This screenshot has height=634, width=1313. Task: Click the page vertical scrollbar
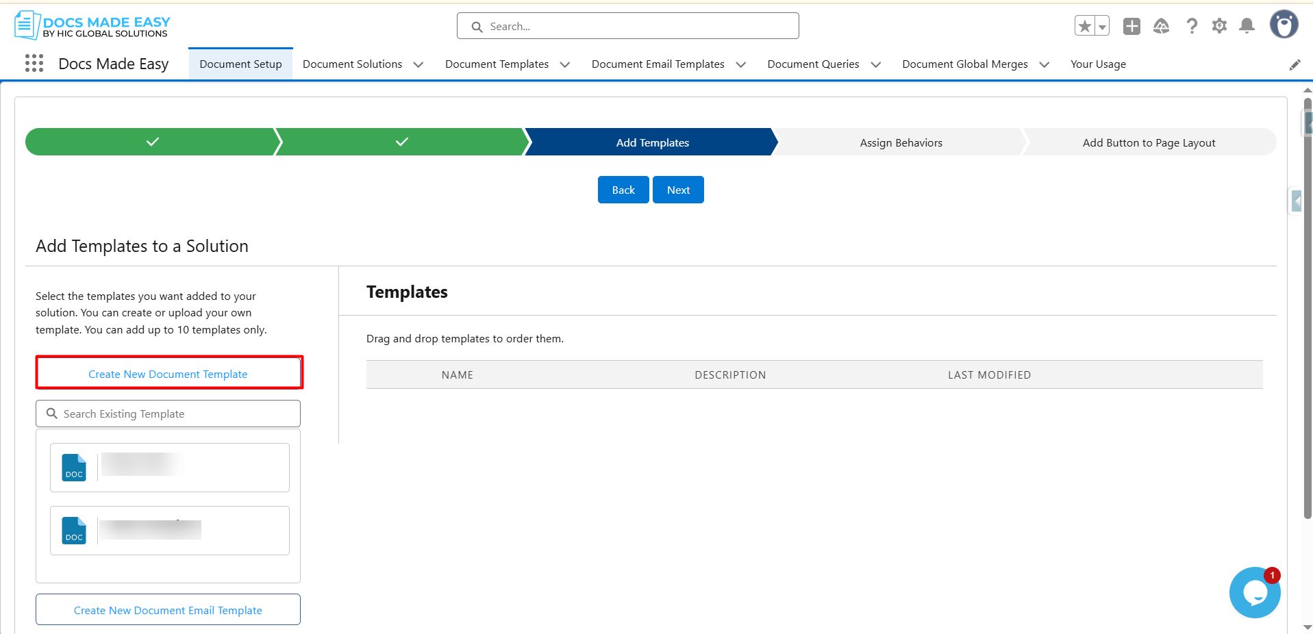[1308, 308]
